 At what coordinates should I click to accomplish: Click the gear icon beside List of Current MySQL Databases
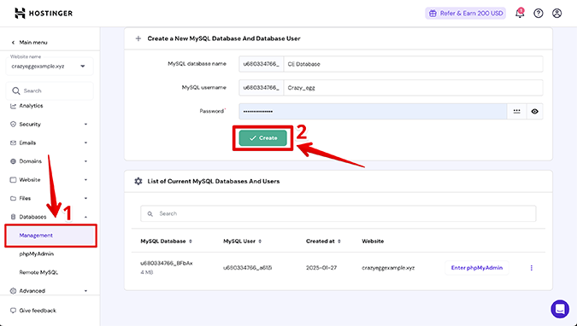pyautogui.click(x=138, y=181)
